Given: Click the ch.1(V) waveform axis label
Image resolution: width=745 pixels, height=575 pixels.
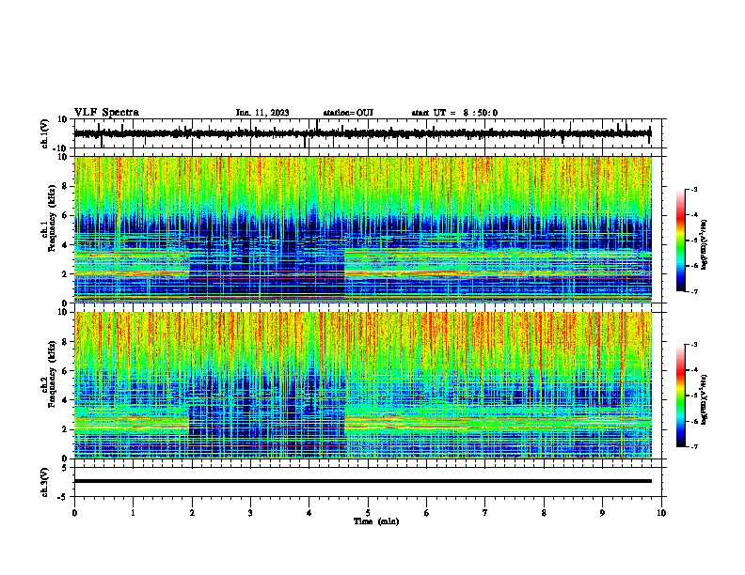Looking at the screenshot, I should click(45, 133).
